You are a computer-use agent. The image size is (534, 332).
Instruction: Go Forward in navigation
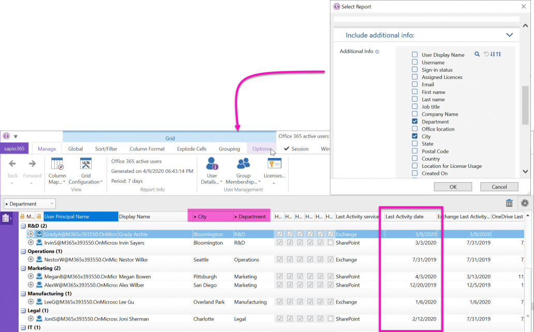pyautogui.click(x=32, y=171)
